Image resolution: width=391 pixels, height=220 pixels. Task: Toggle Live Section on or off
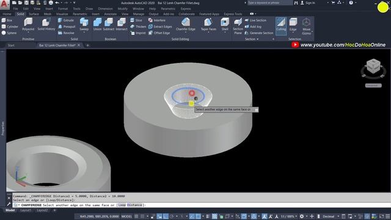coord(255,20)
